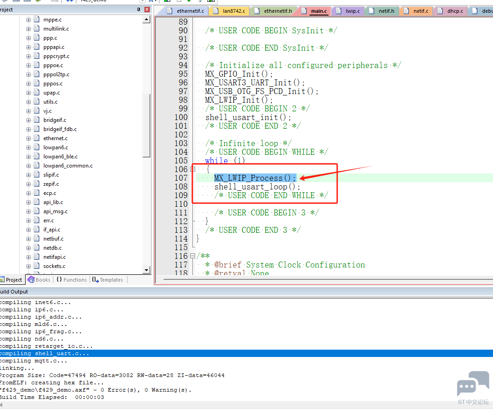Click shell_usart_init() on line 100
Viewport: 493px width, 409px height.
[x=248, y=117]
